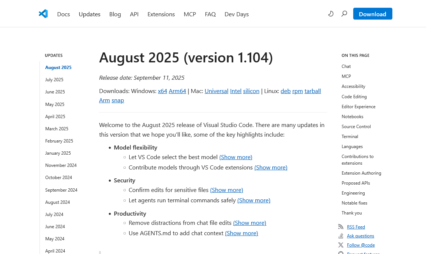Toggle the dark theme moon icon
Image resolution: width=426 pixels, height=254 pixels.
[331, 14]
